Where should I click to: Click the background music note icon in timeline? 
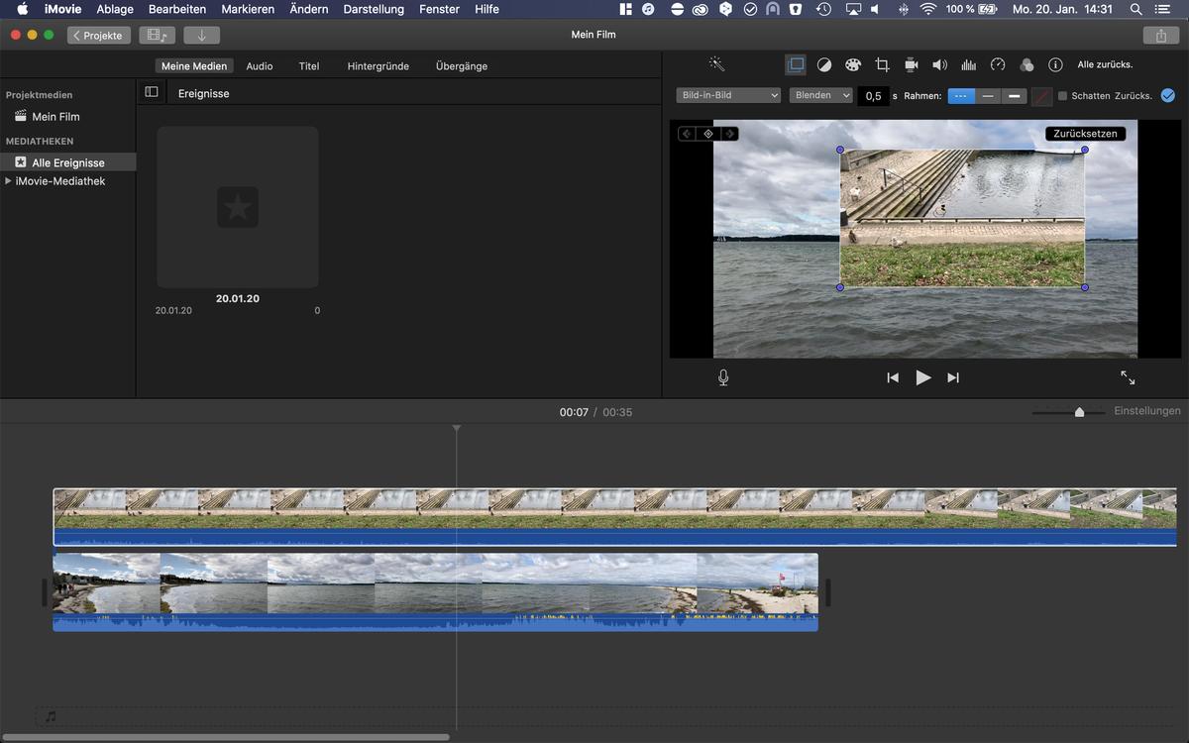coord(51,716)
